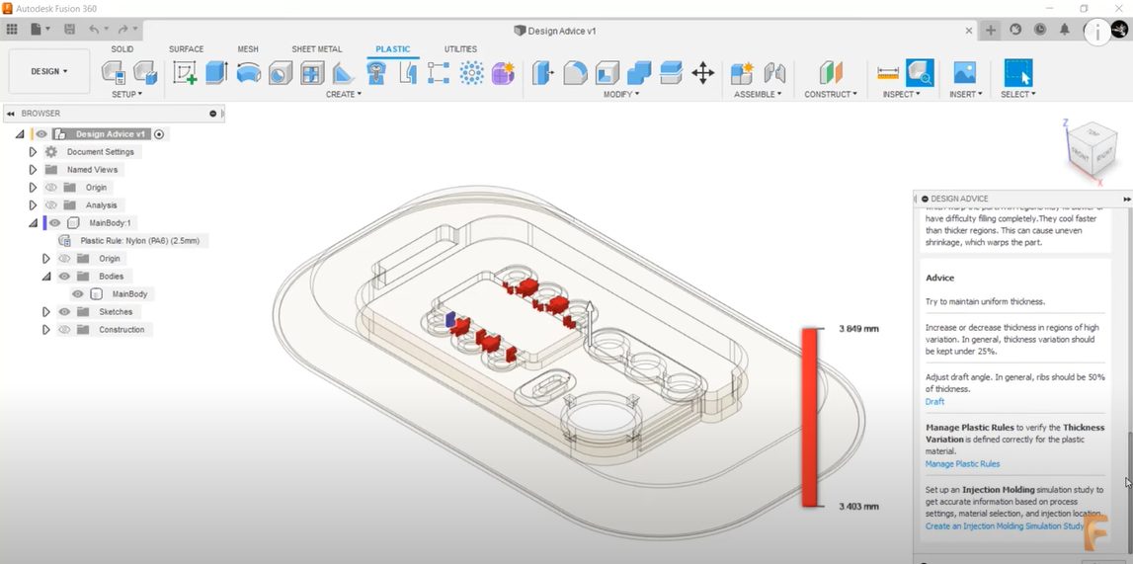Collapse the MainBody:1 component node

coord(33,223)
